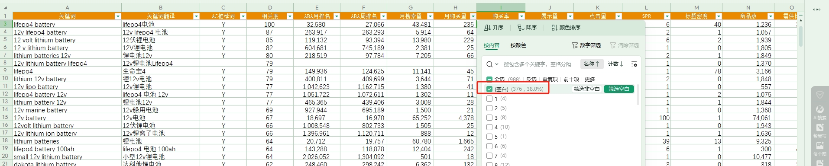Image resolution: width=829 pixels, height=166 pixels.
Task: Click the 筛选非空白 button
Action: [587, 89]
